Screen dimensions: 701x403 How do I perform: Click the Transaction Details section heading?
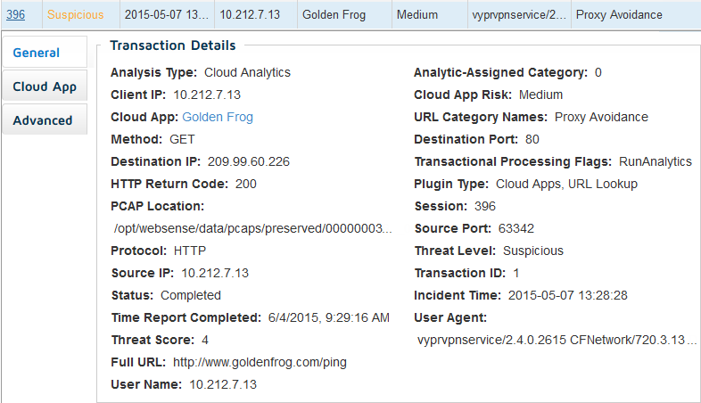tap(172, 45)
